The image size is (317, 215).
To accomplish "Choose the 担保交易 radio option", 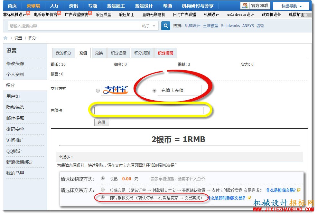I will click(103, 190).
